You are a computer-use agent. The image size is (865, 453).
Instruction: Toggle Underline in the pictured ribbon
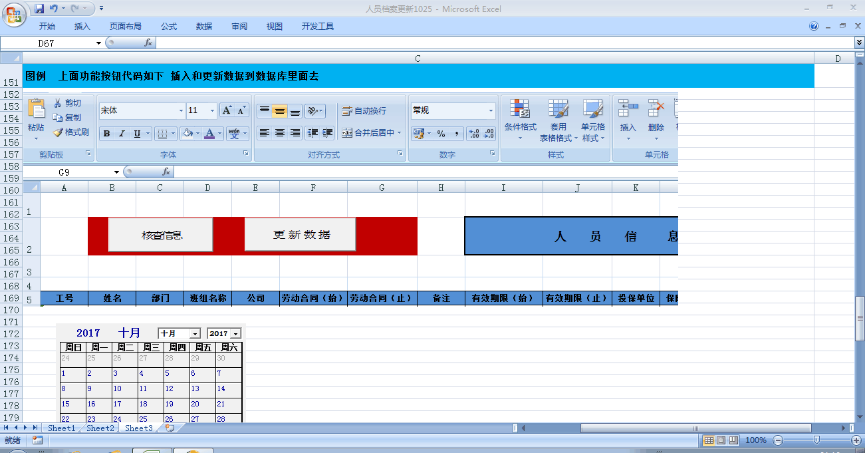coord(137,134)
